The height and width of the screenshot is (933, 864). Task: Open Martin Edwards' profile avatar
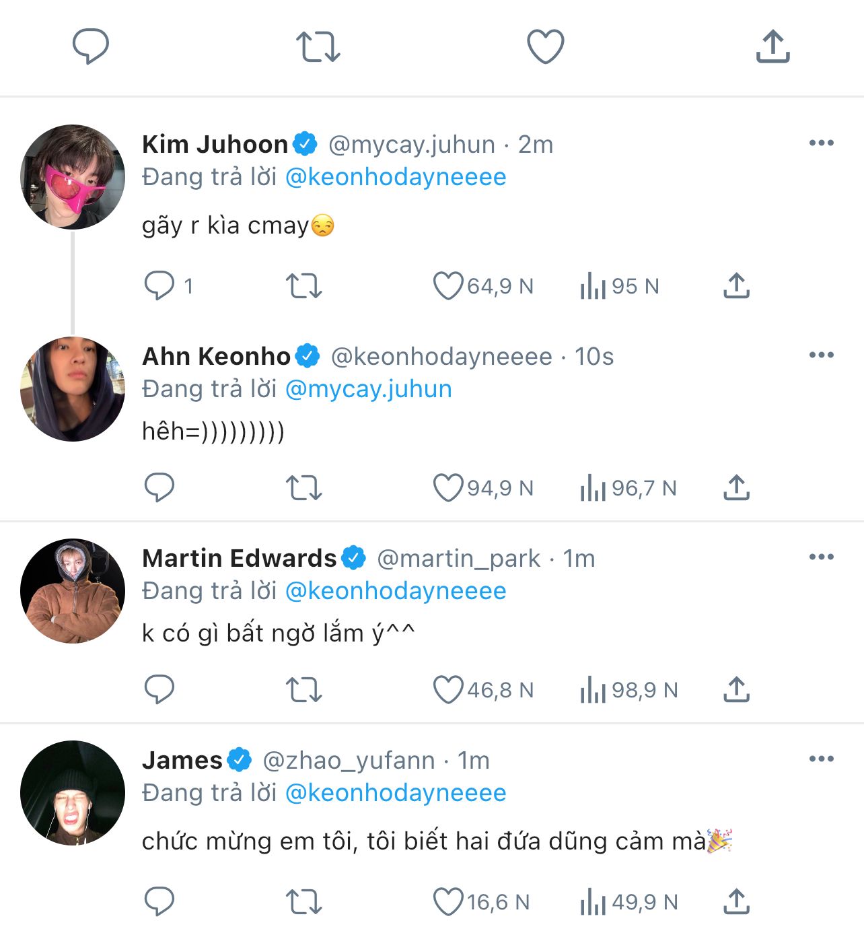(x=73, y=591)
